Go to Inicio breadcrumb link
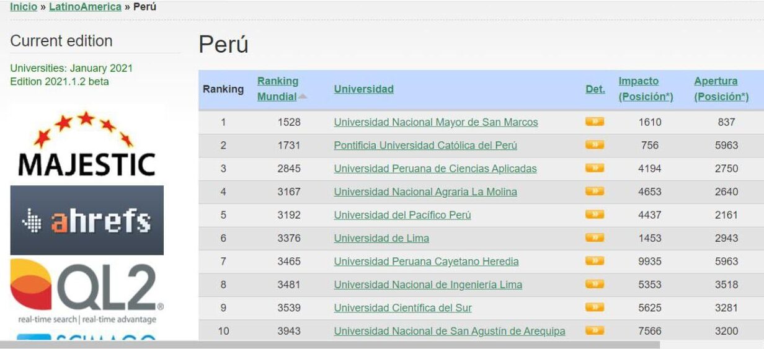 pyautogui.click(x=24, y=7)
